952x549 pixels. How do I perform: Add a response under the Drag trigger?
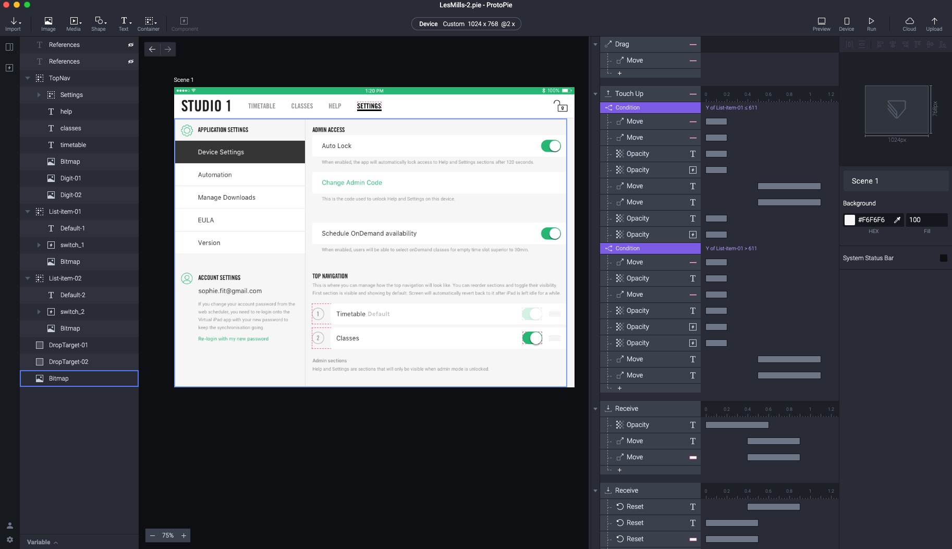tap(619, 74)
